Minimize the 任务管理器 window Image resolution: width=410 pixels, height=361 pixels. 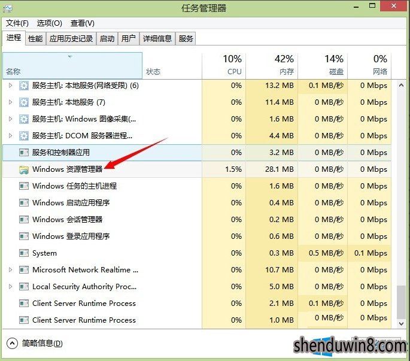pyautogui.click(x=356, y=6)
